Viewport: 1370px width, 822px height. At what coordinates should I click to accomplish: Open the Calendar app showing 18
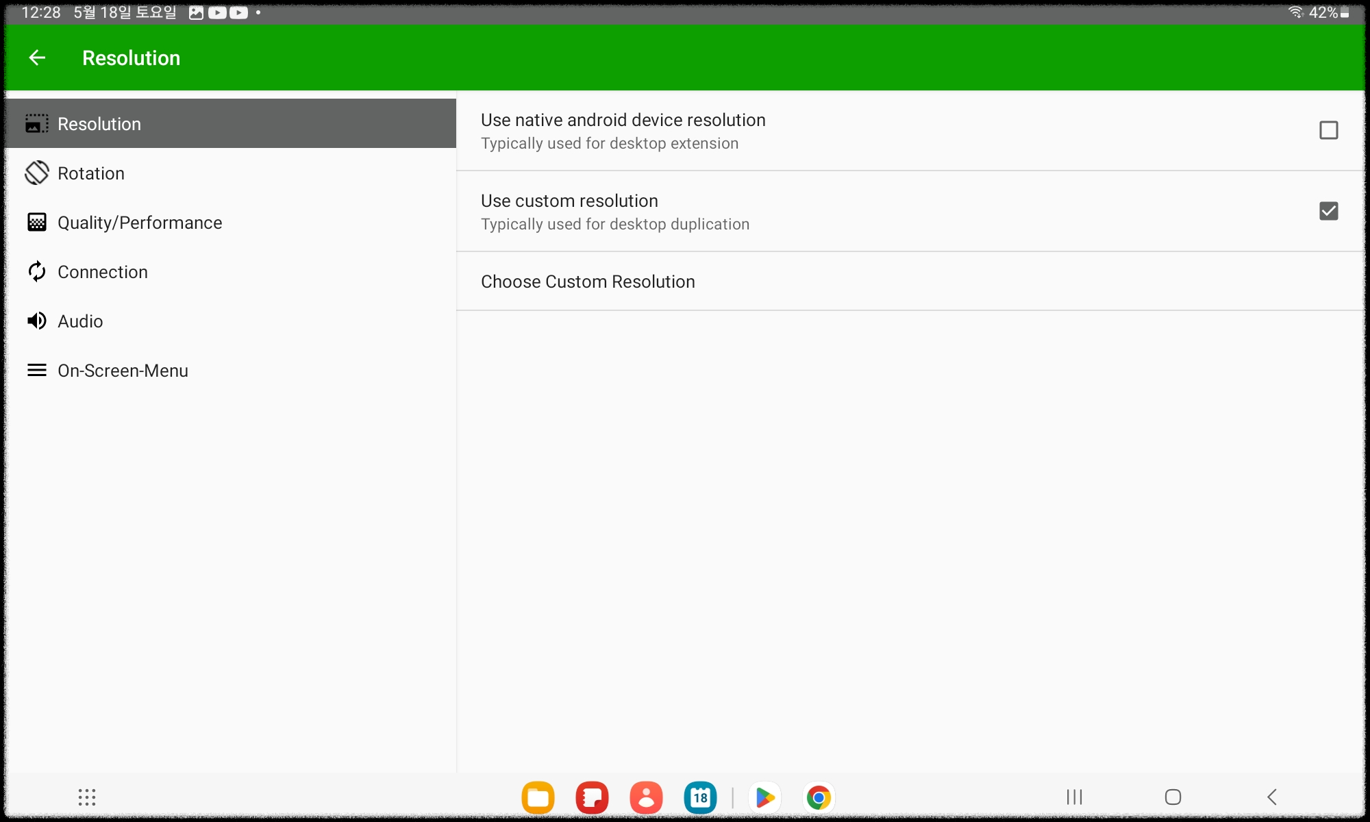click(700, 797)
